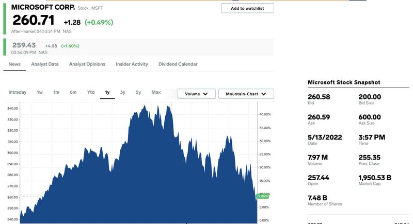The height and width of the screenshot is (224, 413).
Task: Click the 255.35 Prev. Close value
Action: (x=369, y=158)
